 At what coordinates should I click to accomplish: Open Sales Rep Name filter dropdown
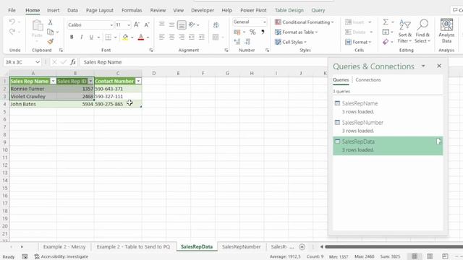point(53,81)
